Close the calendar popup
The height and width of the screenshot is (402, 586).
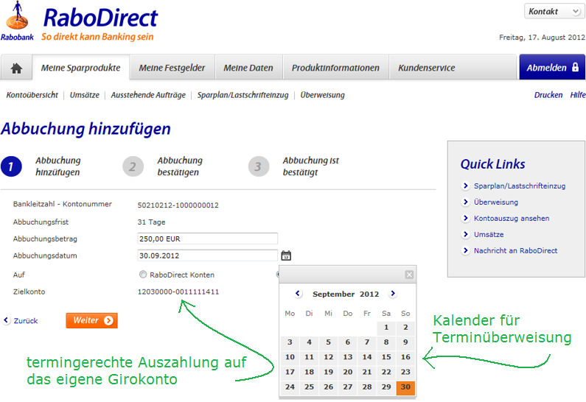point(409,275)
